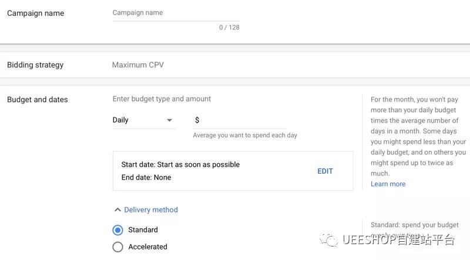
Task: Click the WeChat logo icon in watermark
Action: pyautogui.click(x=328, y=239)
